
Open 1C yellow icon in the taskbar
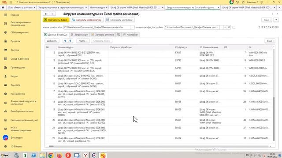click(x=103, y=155)
